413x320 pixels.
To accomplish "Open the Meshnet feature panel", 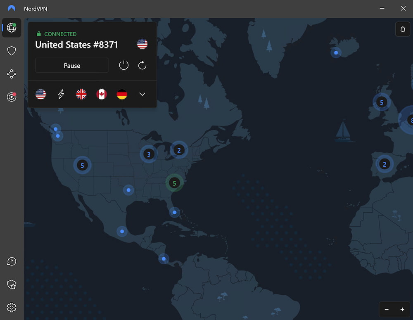I will (11, 74).
